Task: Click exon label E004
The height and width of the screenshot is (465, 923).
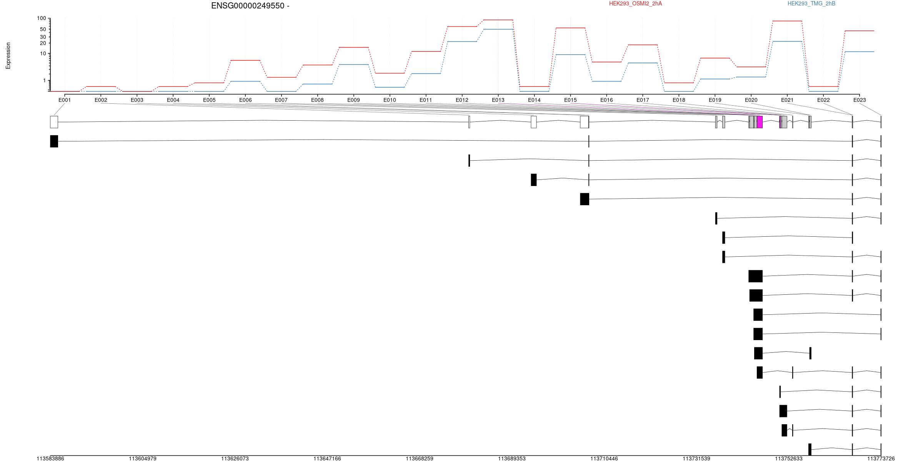Action: point(173,100)
